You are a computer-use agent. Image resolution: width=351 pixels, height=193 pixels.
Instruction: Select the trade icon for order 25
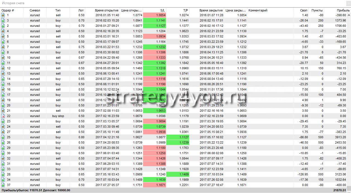(x=3, y=137)
